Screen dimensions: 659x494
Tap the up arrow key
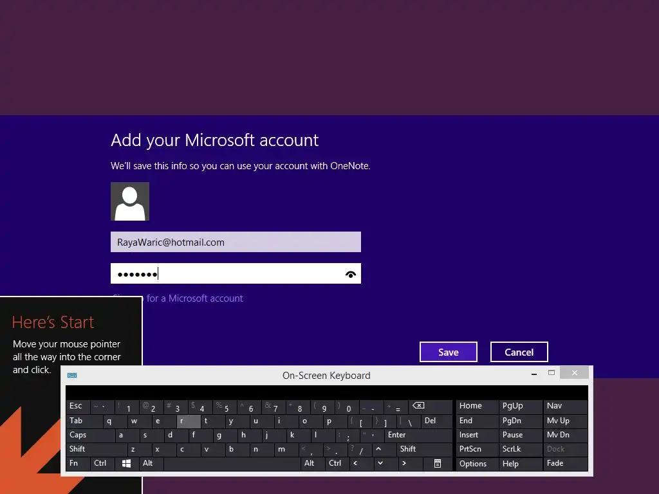[x=385, y=450]
